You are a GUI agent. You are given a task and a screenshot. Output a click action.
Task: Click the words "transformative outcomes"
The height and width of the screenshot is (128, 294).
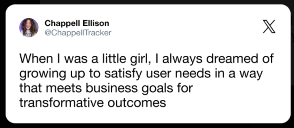click(92, 103)
